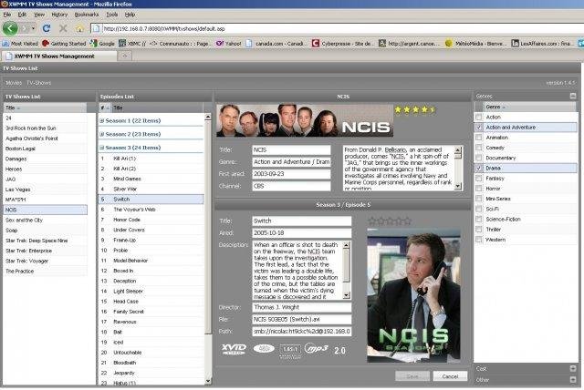Image resolution: width=584 pixels, height=390 pixels.
Task: Collapse Season 3 (24 Items) group
Action: (102, 148)
